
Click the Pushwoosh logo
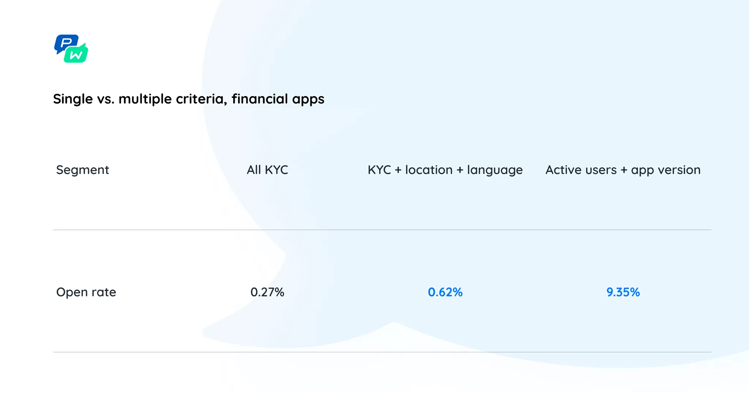click(71, 49)
